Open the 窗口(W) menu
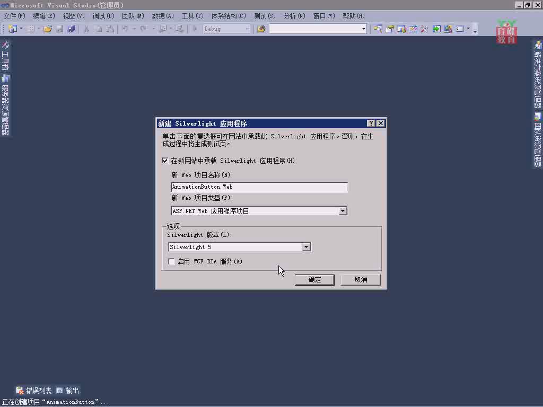 point(324,16)
